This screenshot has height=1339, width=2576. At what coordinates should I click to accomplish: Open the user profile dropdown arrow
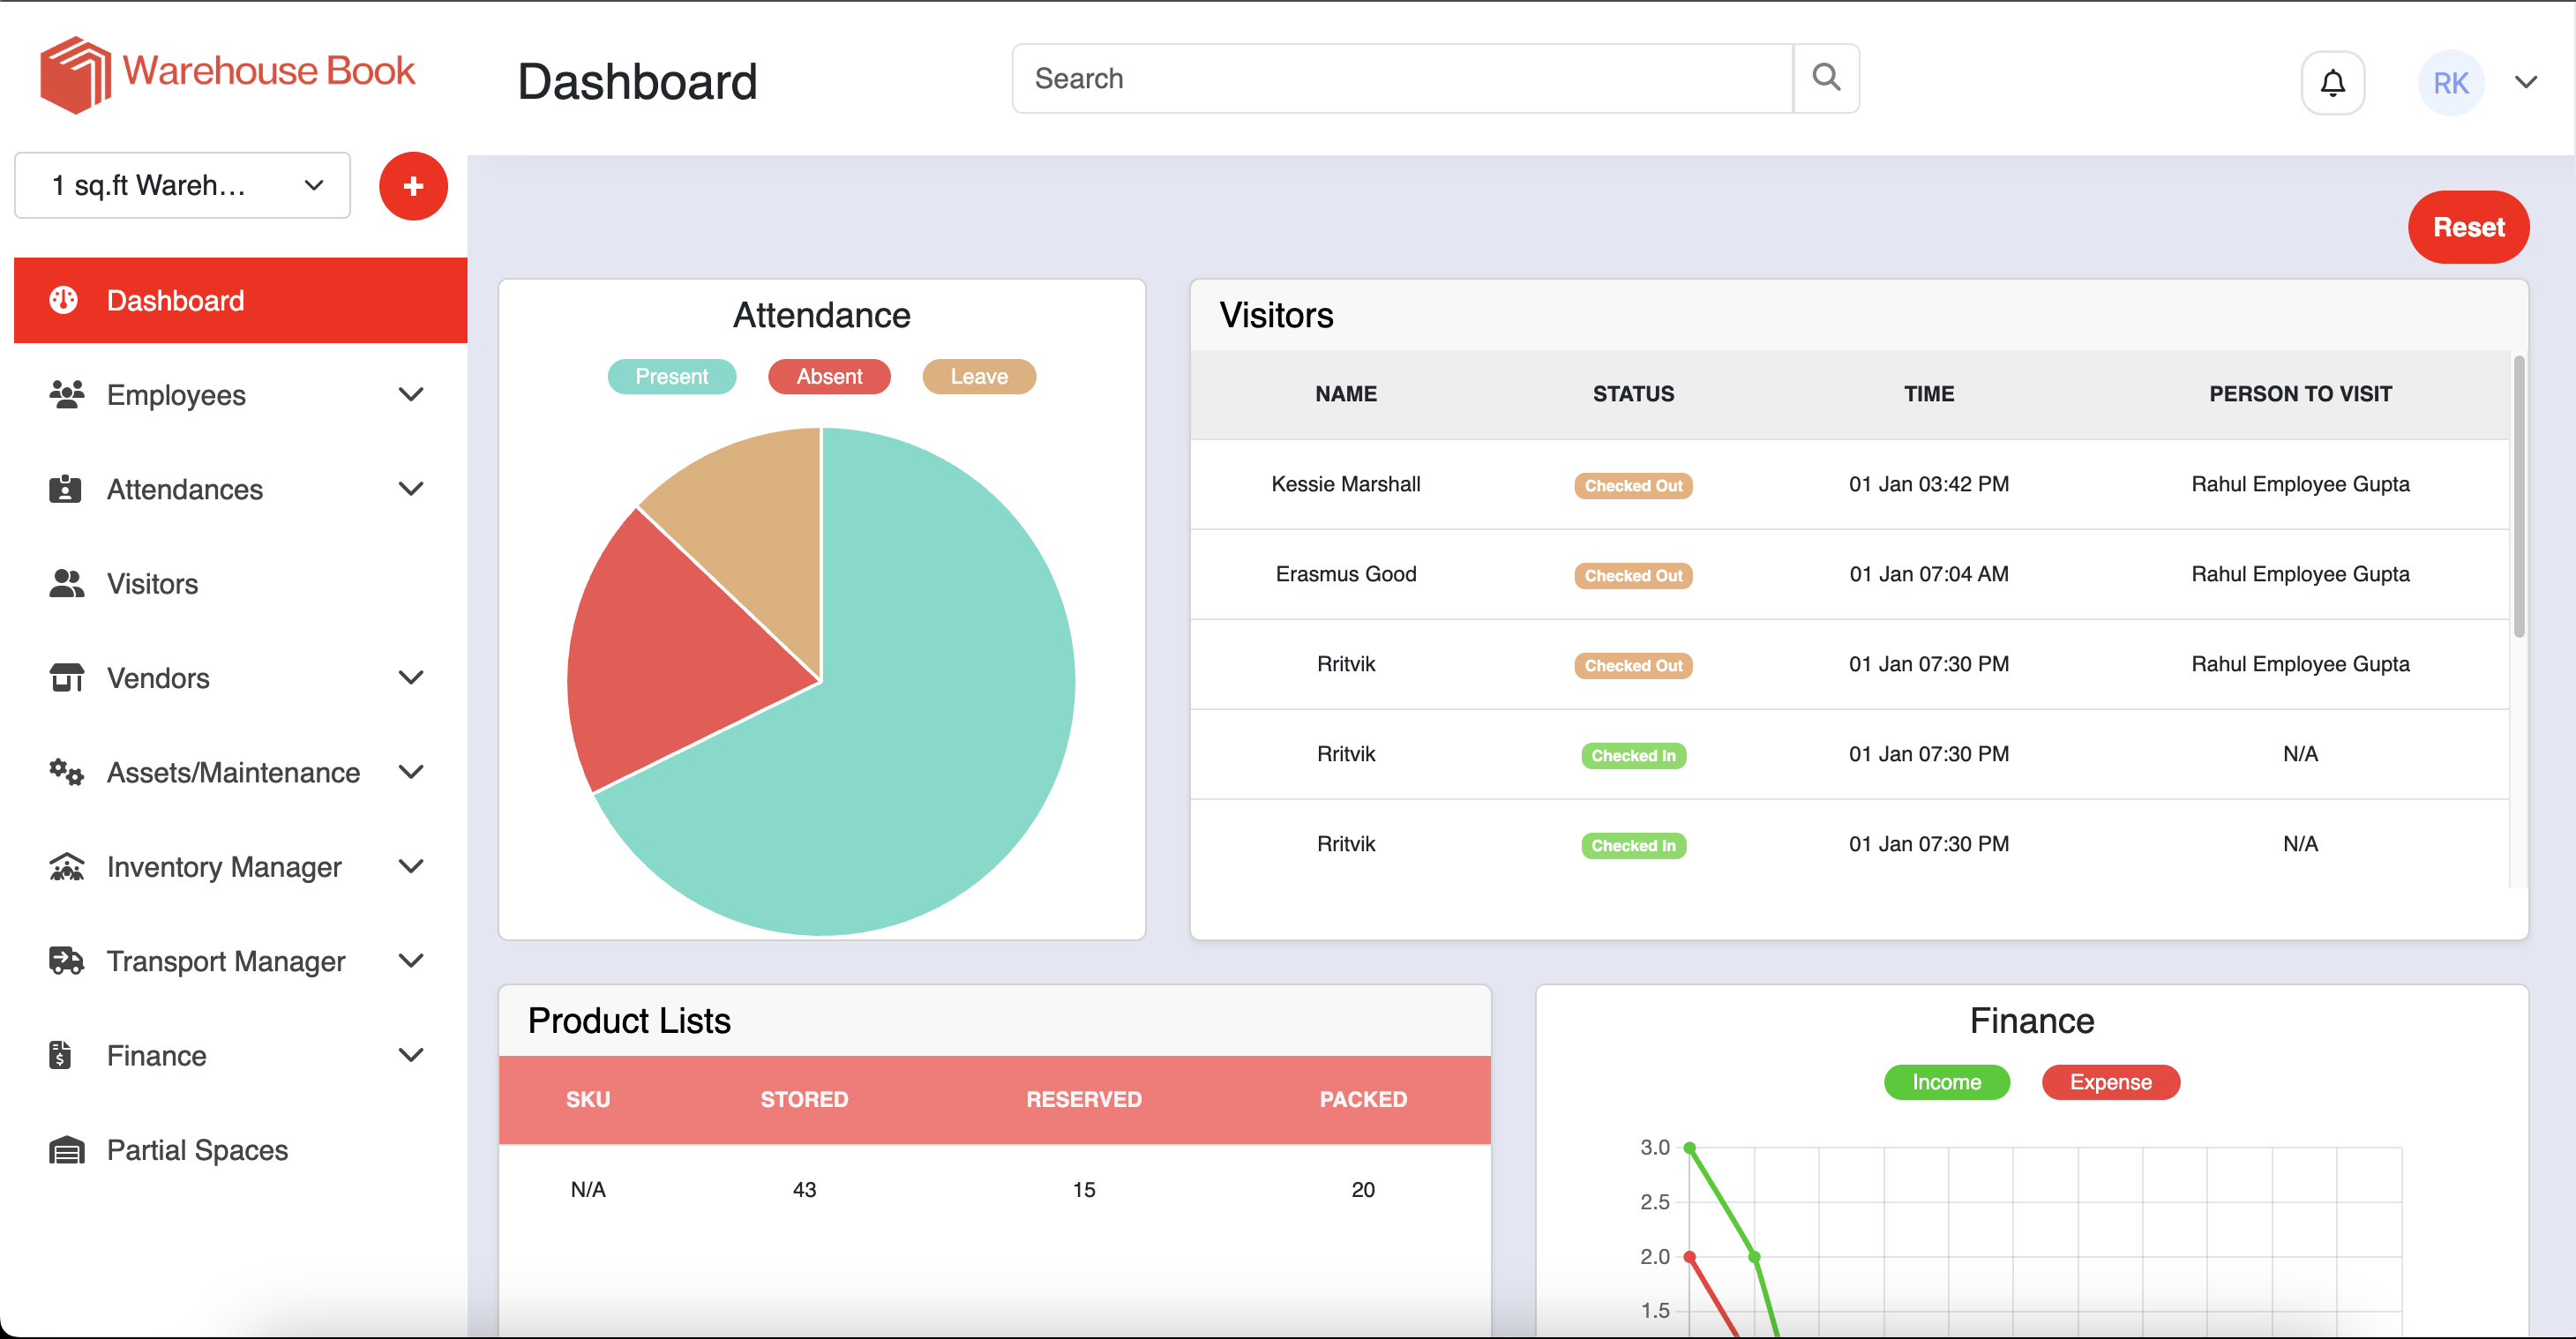click(2525, 83)
